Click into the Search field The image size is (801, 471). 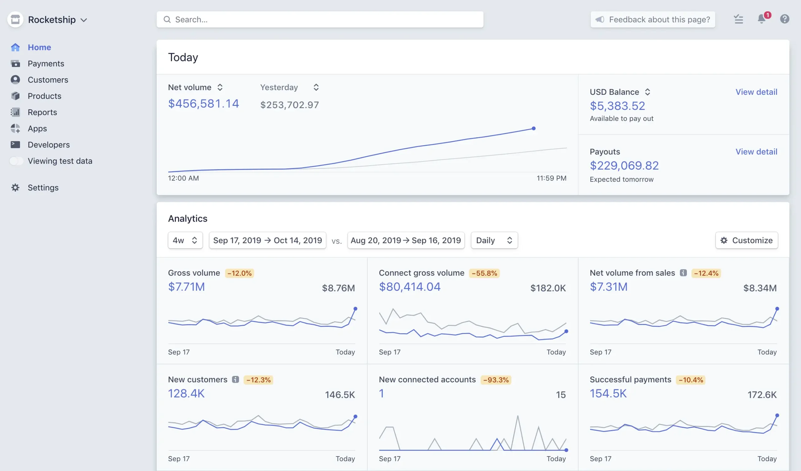[320, 19]
